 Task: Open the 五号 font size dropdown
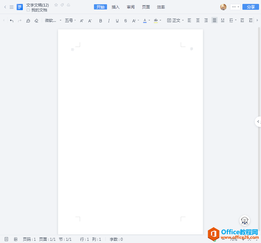click(x=69, y=20)
